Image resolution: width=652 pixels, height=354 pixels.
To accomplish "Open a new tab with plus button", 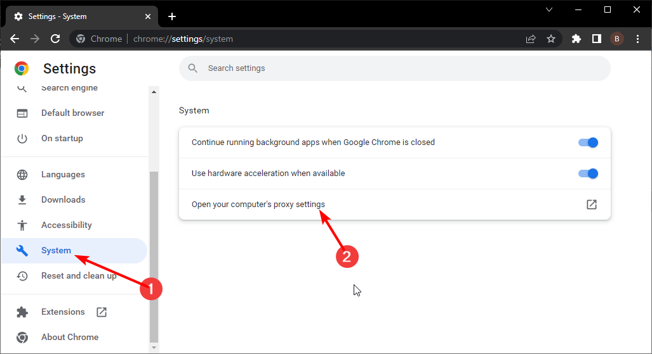I will tap(172, 16).
